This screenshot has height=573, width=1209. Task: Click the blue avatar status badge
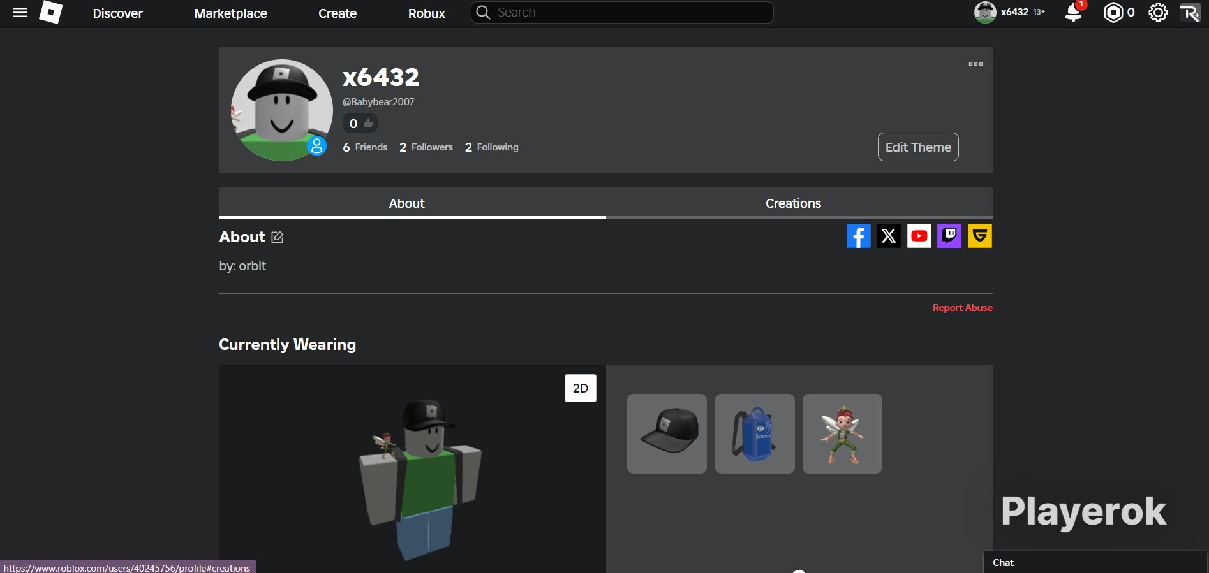pyautogui.click(x=316, y=145)
